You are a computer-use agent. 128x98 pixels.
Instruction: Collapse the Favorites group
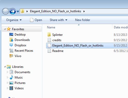coord(5,29)
